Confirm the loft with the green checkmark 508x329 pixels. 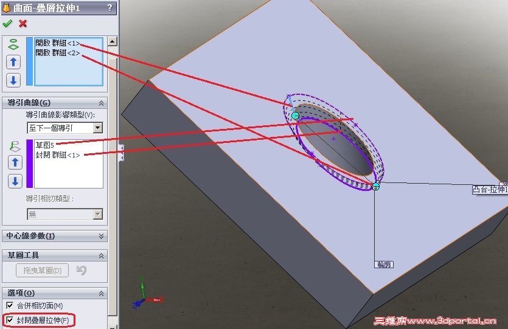pos(7,24)
